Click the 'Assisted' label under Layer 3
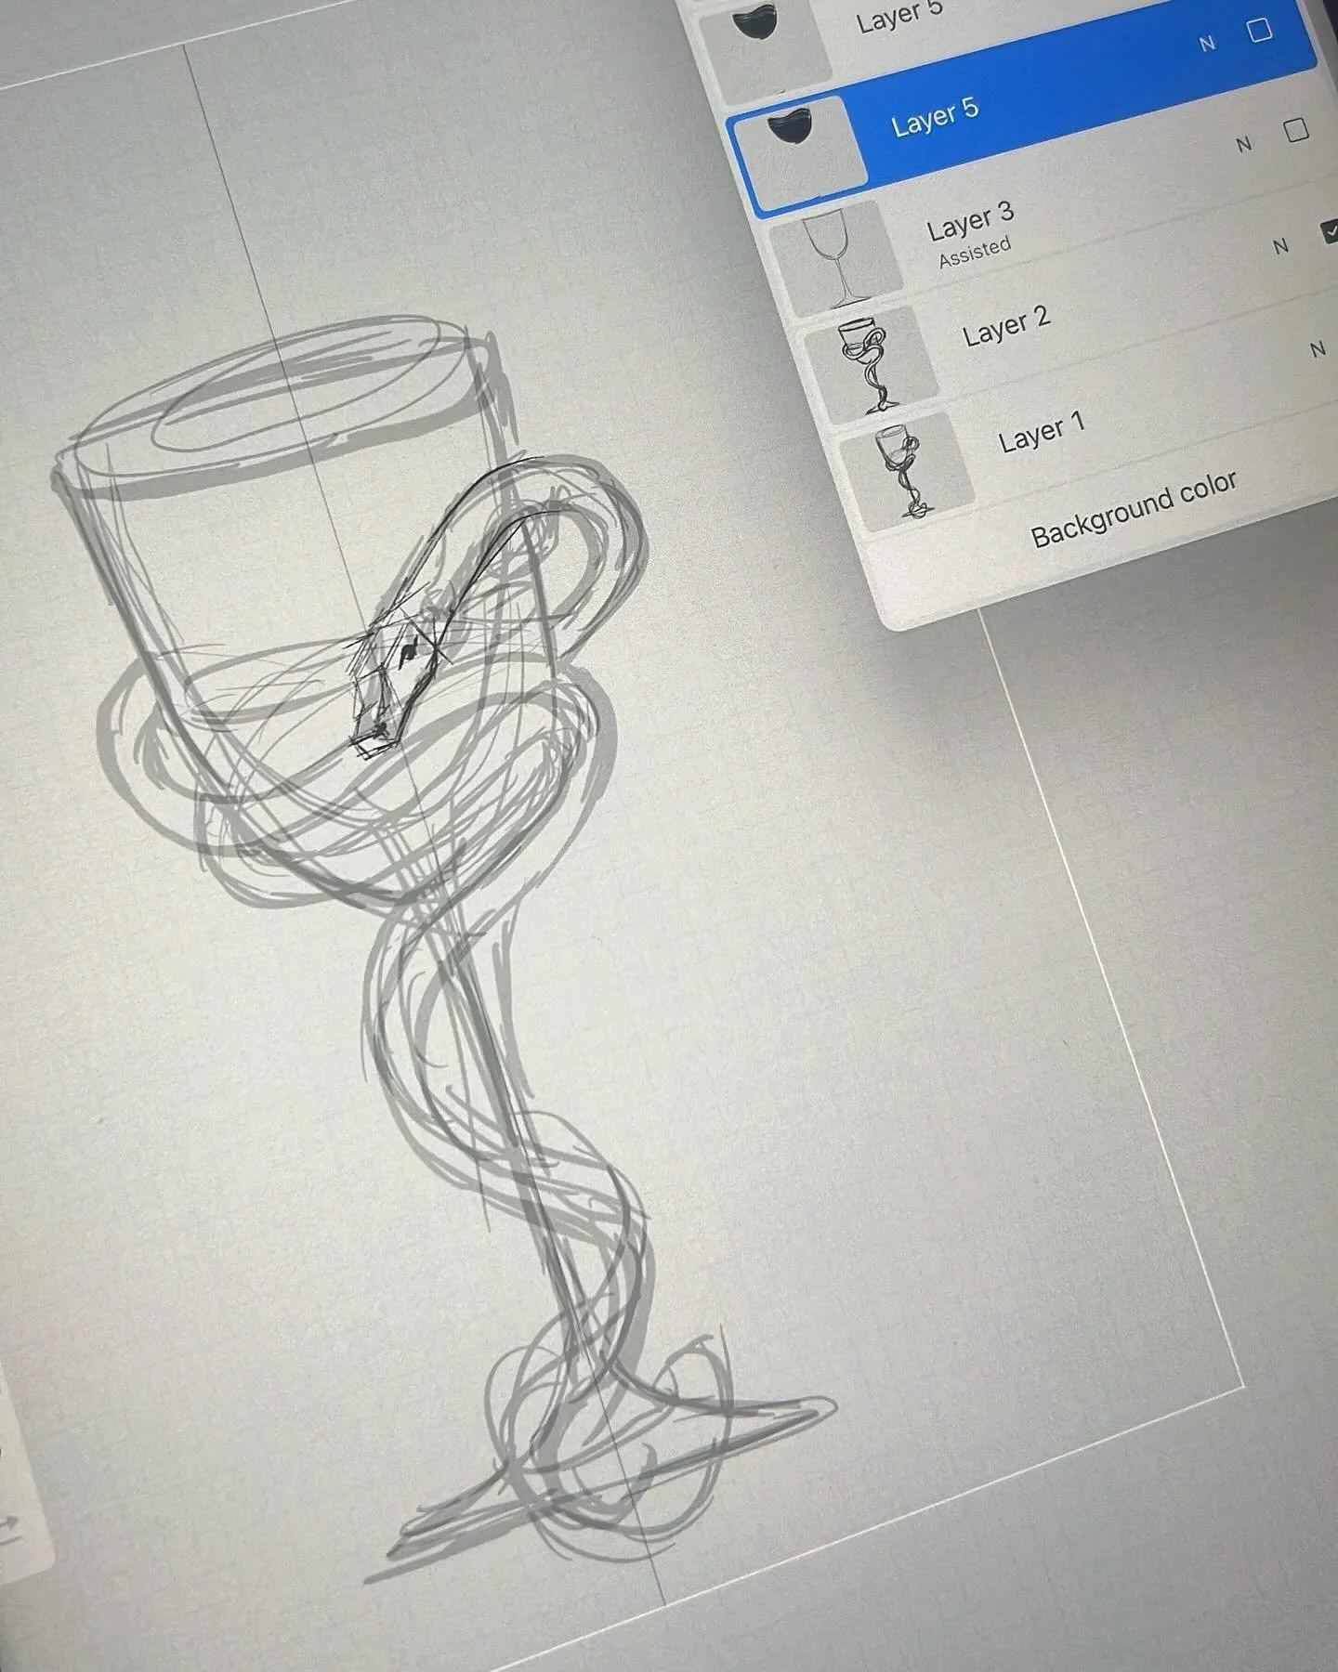 [975, 252]
